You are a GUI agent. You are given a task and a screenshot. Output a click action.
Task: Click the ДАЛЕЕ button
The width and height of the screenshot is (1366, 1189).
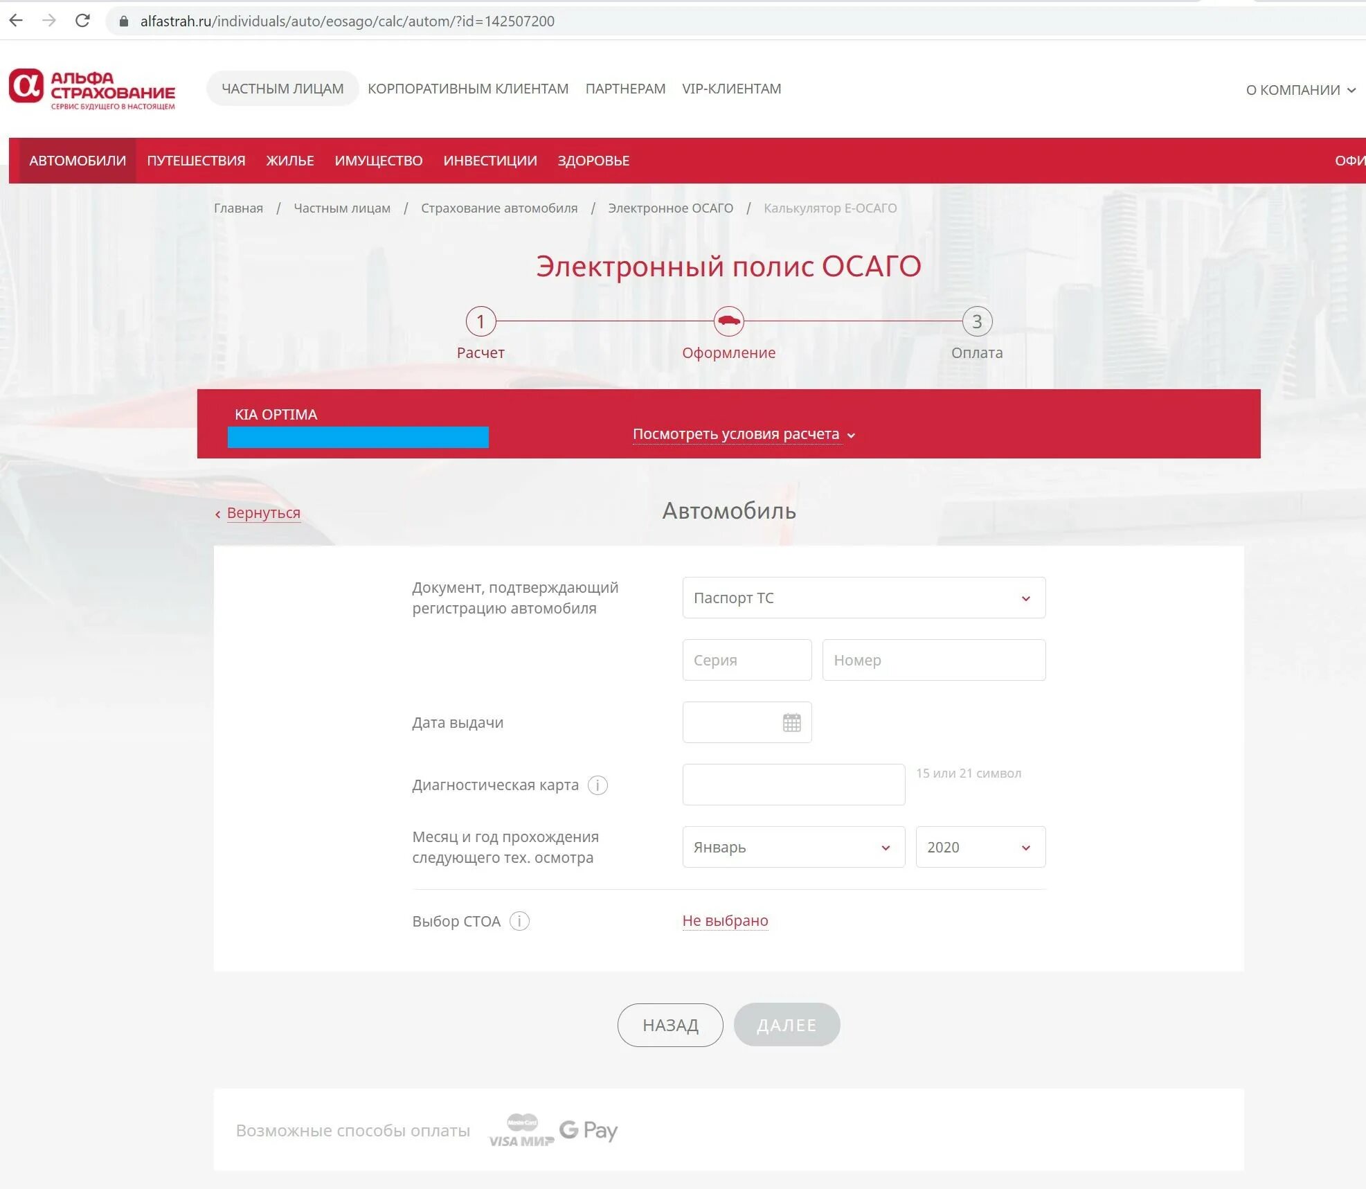click(x=787, y=1025)
